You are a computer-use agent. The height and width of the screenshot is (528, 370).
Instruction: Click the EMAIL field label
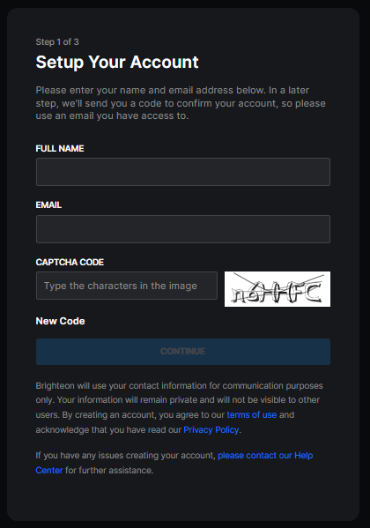pyautogui.click(x=48, y=205)
